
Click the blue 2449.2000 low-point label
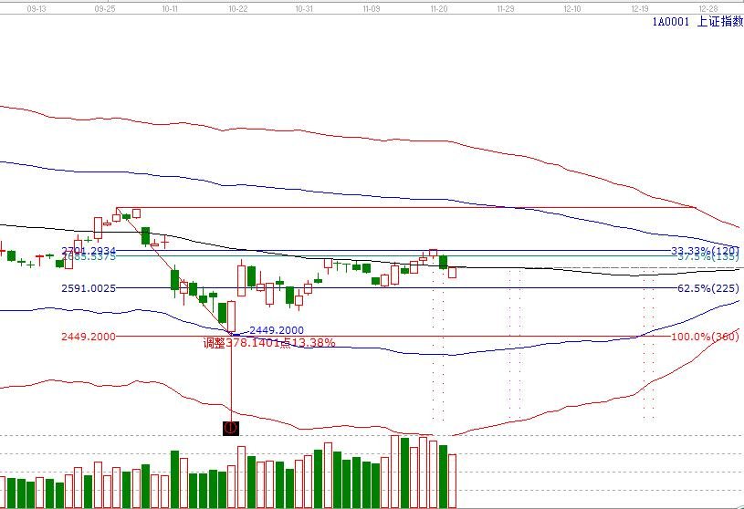[x=277, y=330]
